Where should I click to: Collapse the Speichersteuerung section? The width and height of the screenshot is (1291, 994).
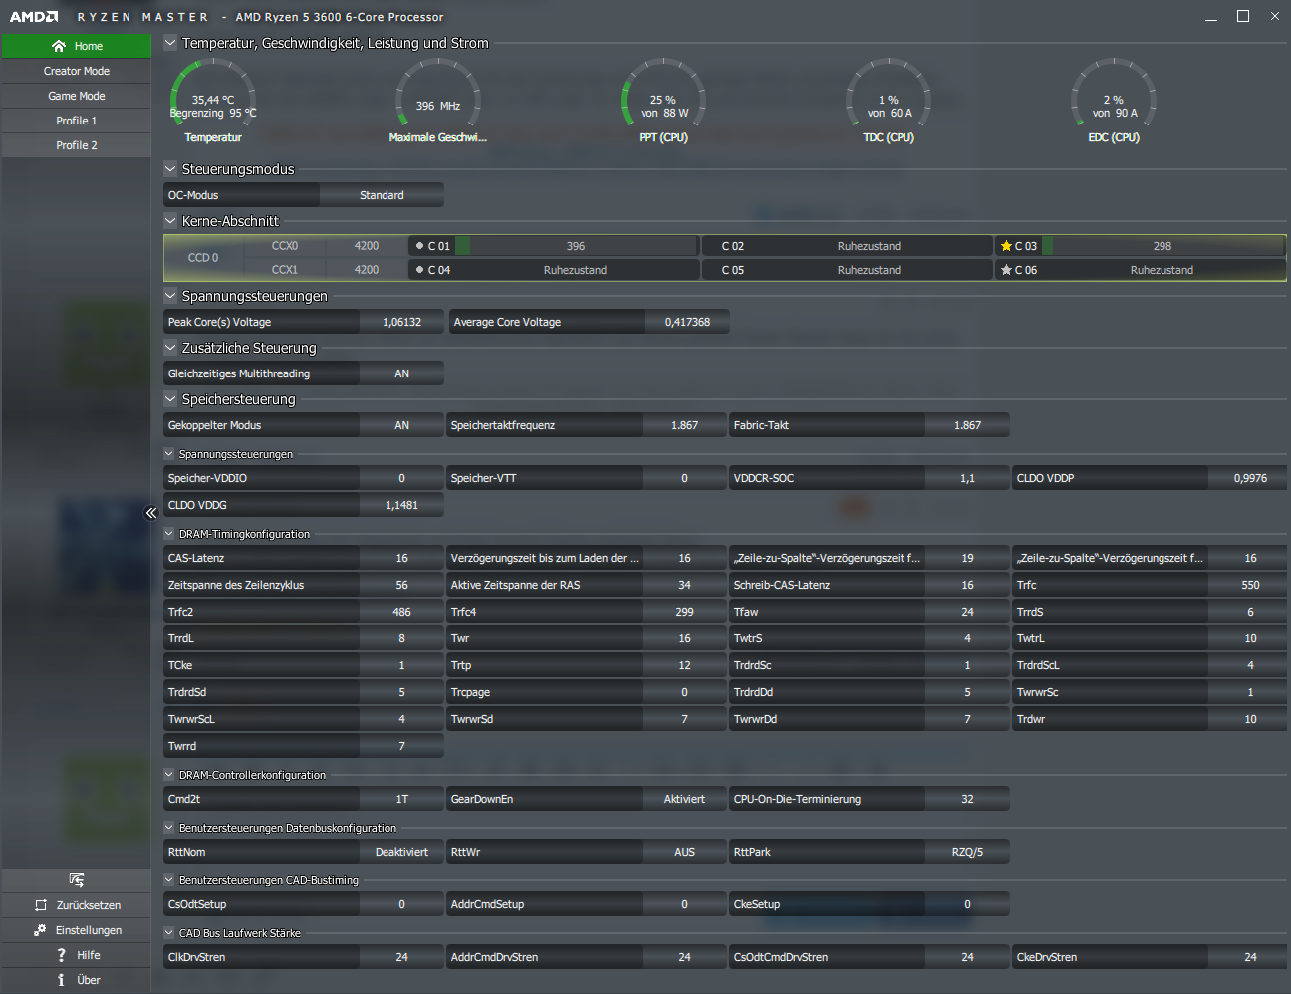[170, 399]
